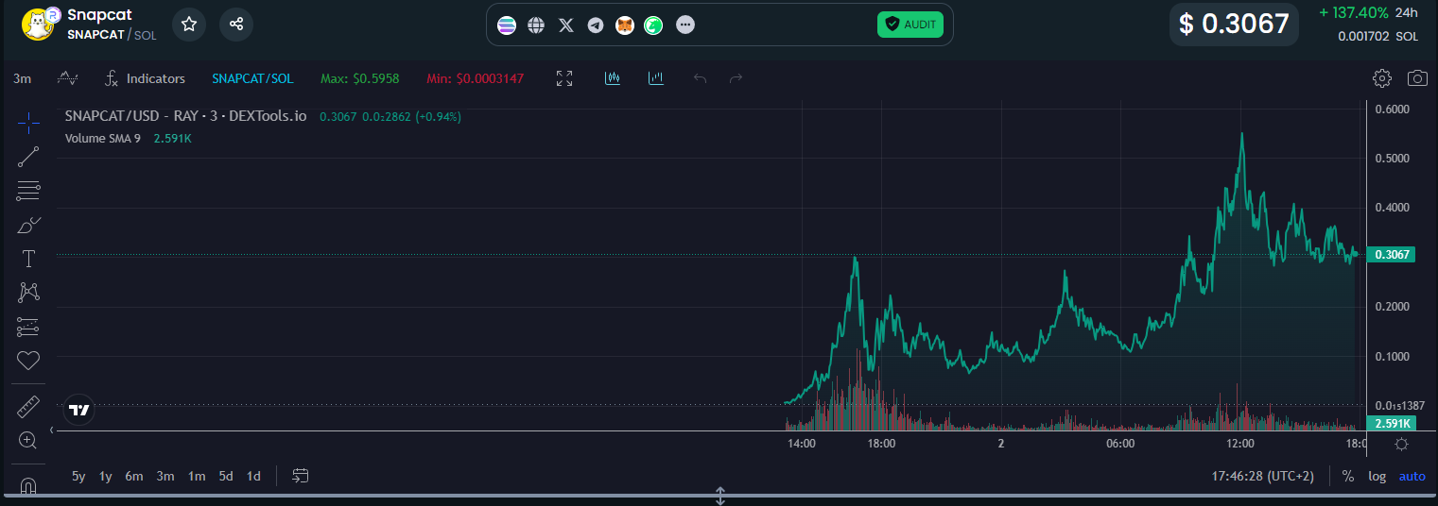1438x506 pixels.
Task: Click the Max: $0.5958 value
Action: (359, 78)
